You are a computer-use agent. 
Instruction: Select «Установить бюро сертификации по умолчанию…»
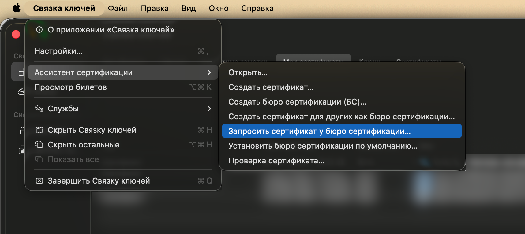(x=323, y=146)
